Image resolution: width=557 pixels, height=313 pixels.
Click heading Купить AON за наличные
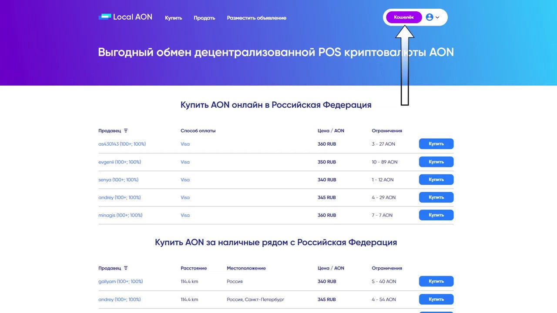click(276, 242)
